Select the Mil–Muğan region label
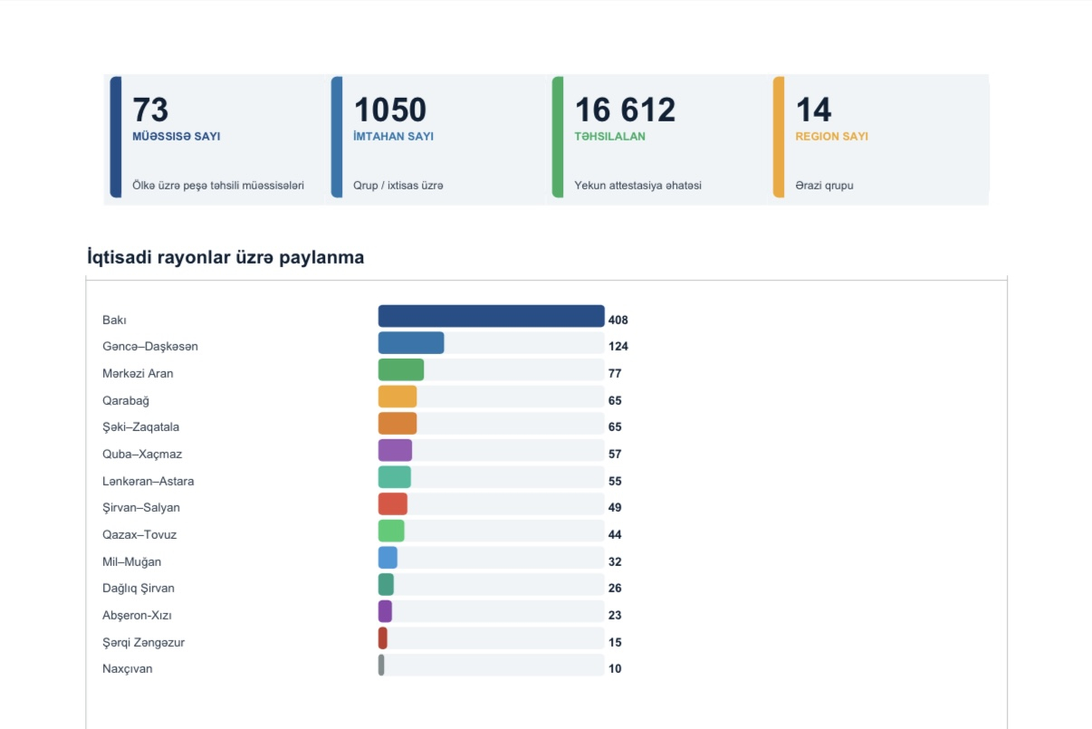The width and height of the screenshot is (1092, 729). (x=132, y=561)
